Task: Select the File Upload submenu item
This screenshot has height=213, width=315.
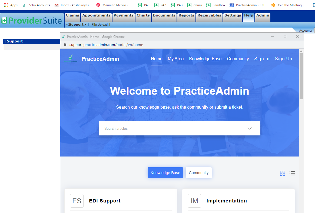Action: [x=100, y=25]
